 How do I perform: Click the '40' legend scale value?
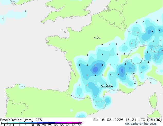coord(68,125)
